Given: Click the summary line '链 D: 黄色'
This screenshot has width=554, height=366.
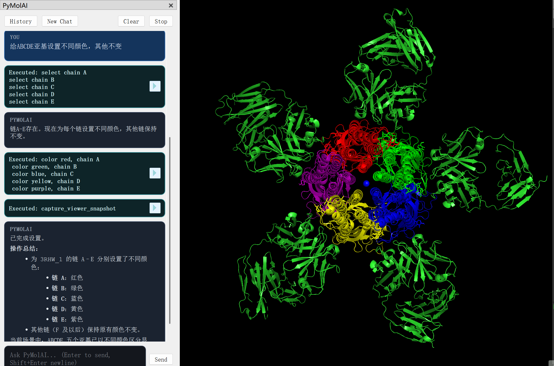Looking at the screenshot, I should tap(67, 309).
